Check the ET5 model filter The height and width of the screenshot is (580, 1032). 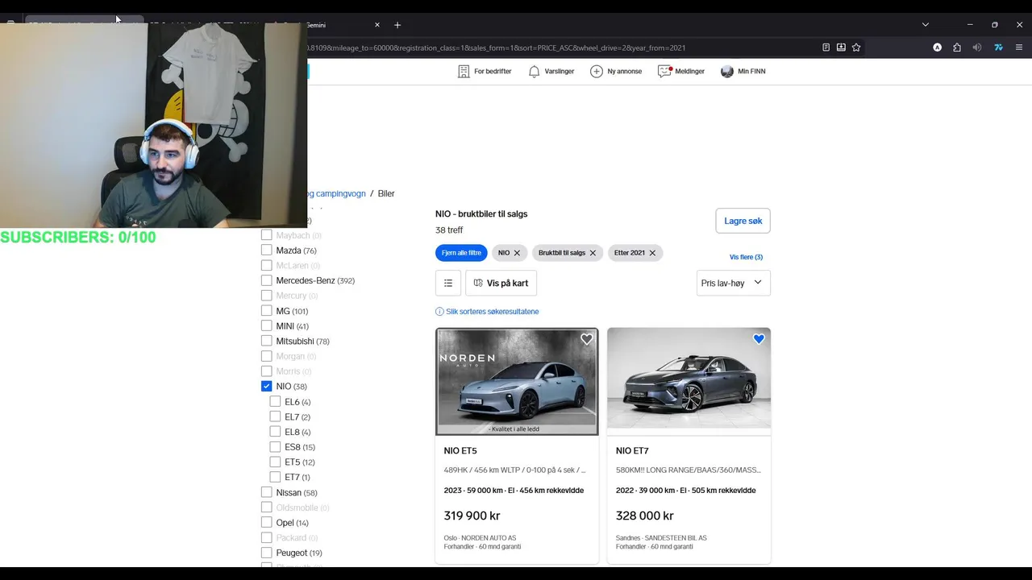pyautogui.click(x=275, y=462)
